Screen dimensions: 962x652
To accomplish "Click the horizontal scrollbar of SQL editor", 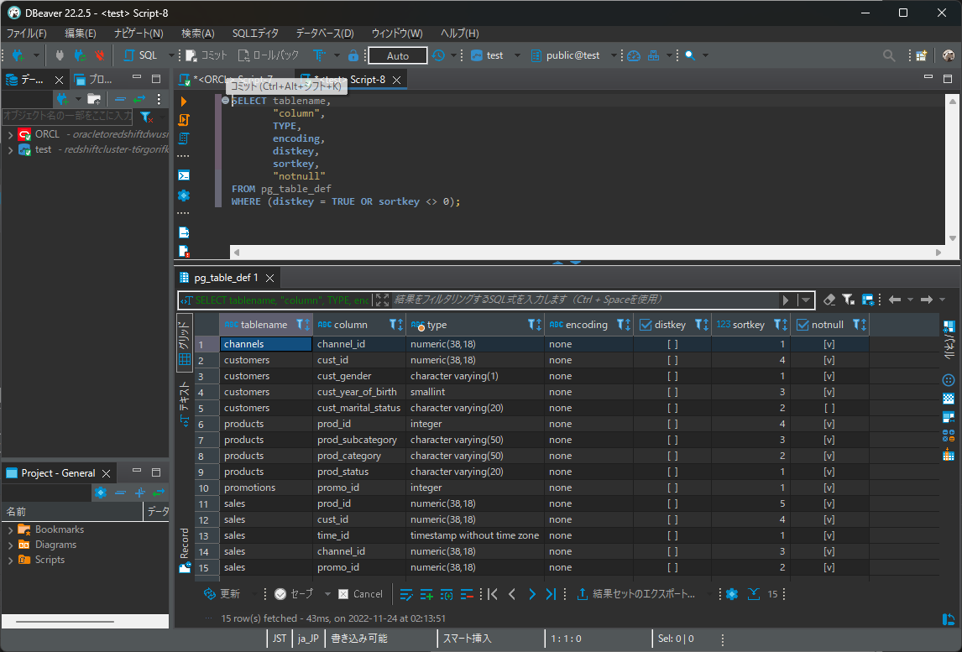I will click(587, 252).
